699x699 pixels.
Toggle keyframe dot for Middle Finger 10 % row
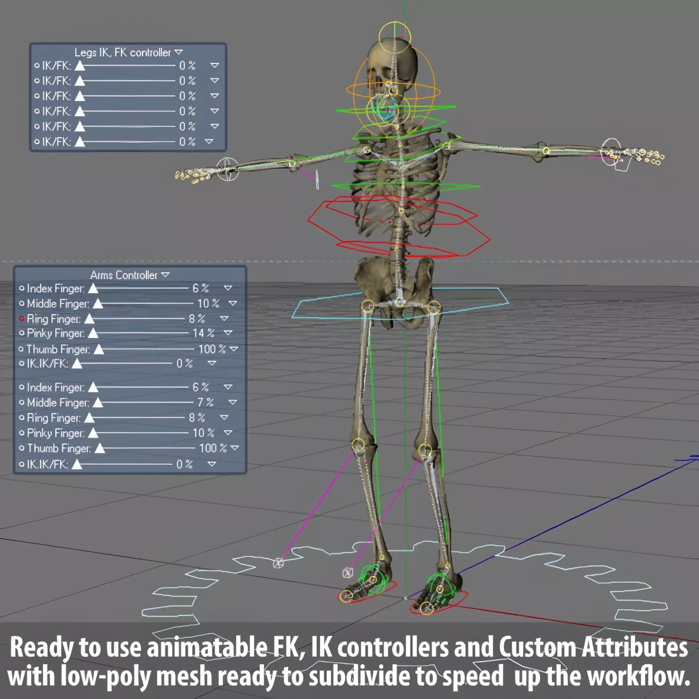[21, 303]
